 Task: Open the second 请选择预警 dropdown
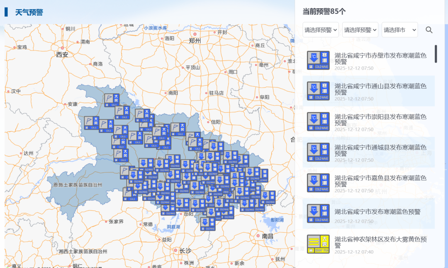359,30
